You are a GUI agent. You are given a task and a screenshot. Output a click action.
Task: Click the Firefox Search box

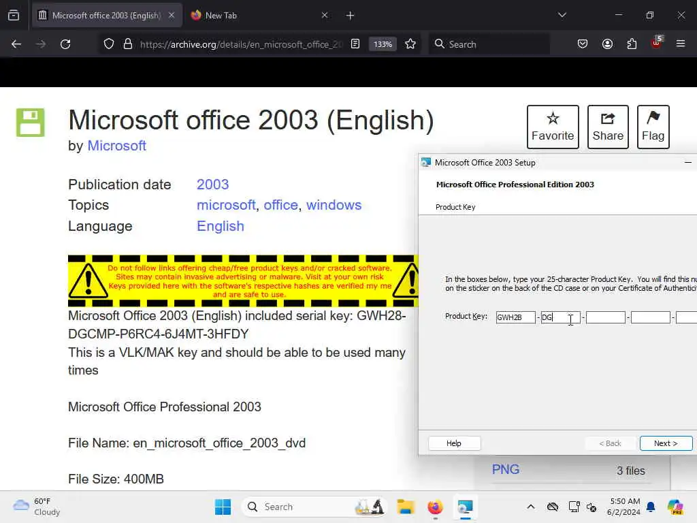pos(489,44)
